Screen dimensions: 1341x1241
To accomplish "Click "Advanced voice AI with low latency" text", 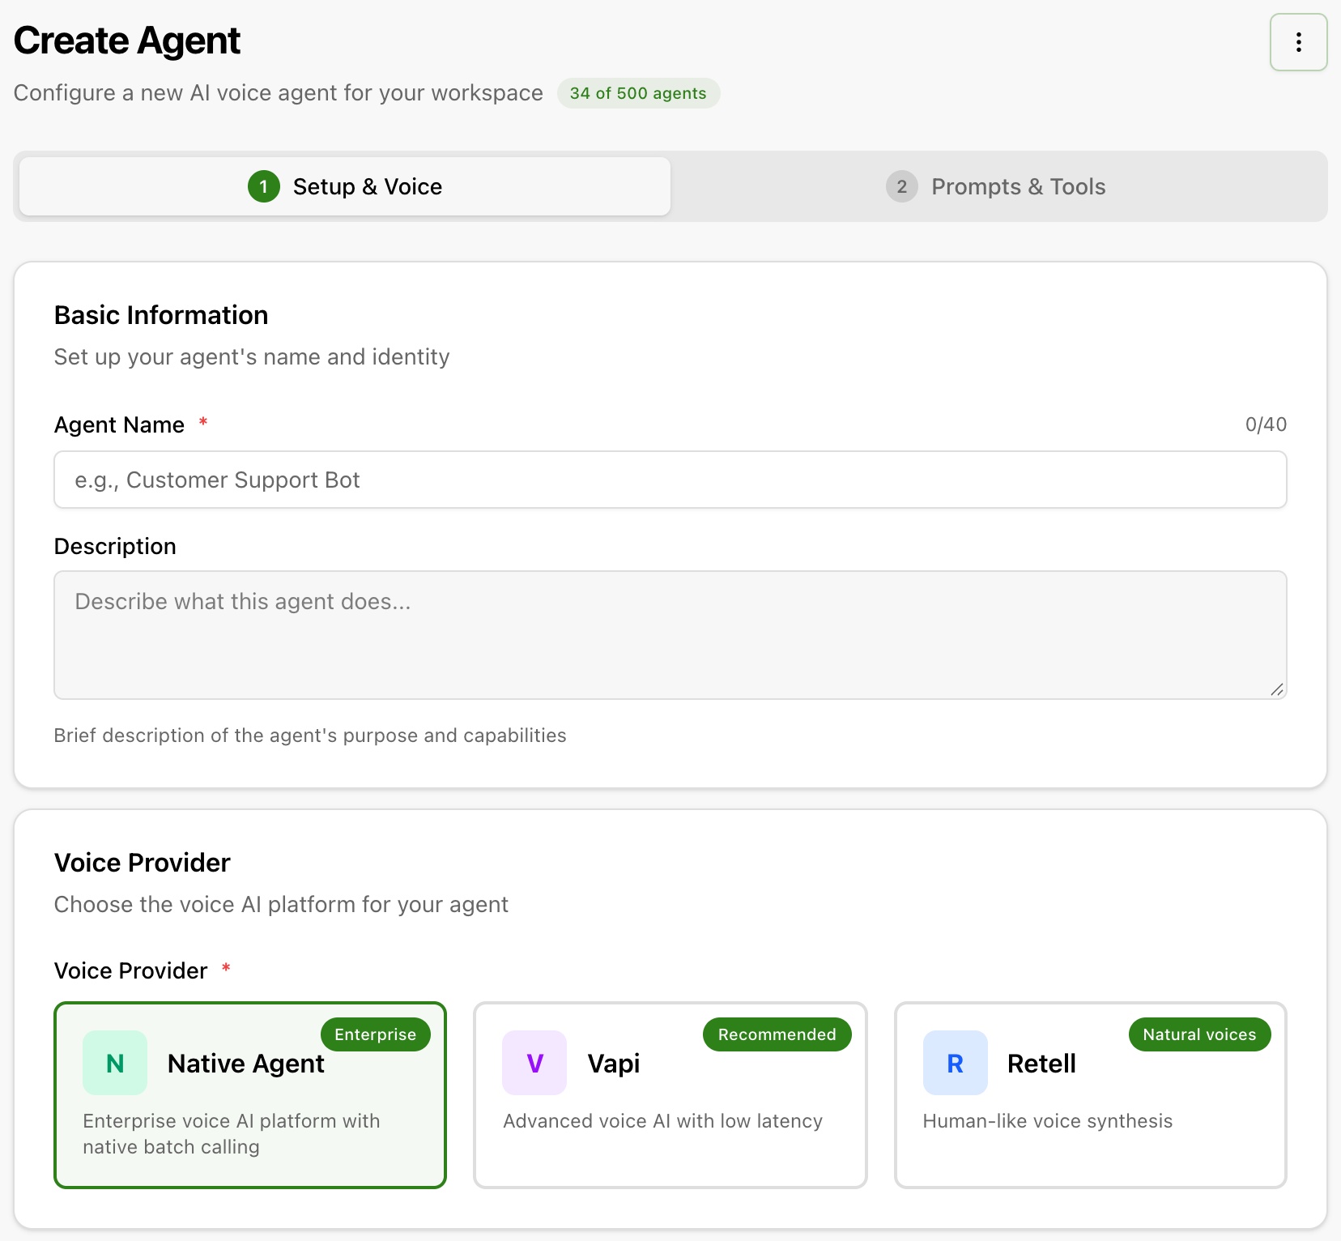I will (x=663, y=1121).
